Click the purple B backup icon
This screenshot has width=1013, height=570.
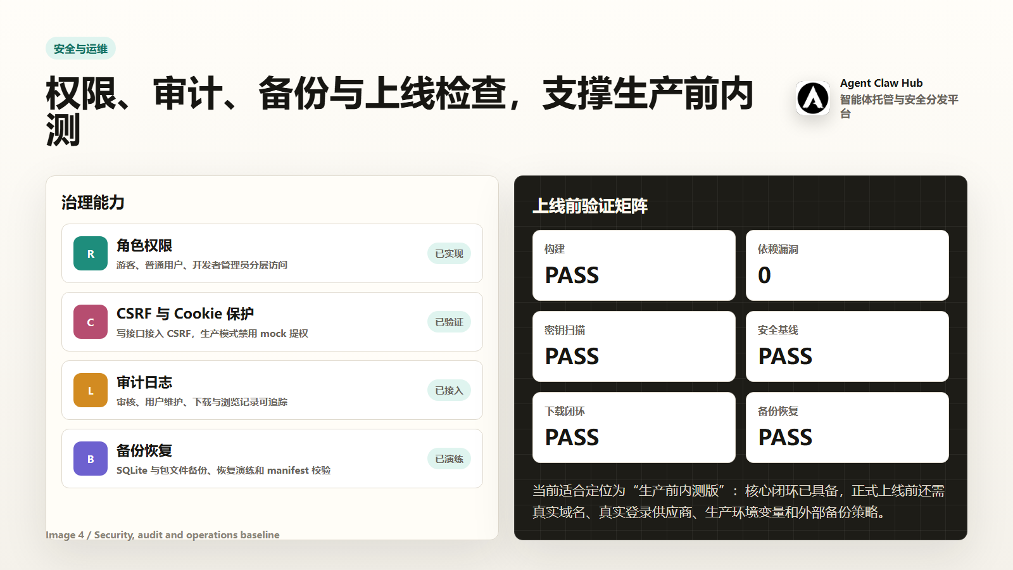91,459
